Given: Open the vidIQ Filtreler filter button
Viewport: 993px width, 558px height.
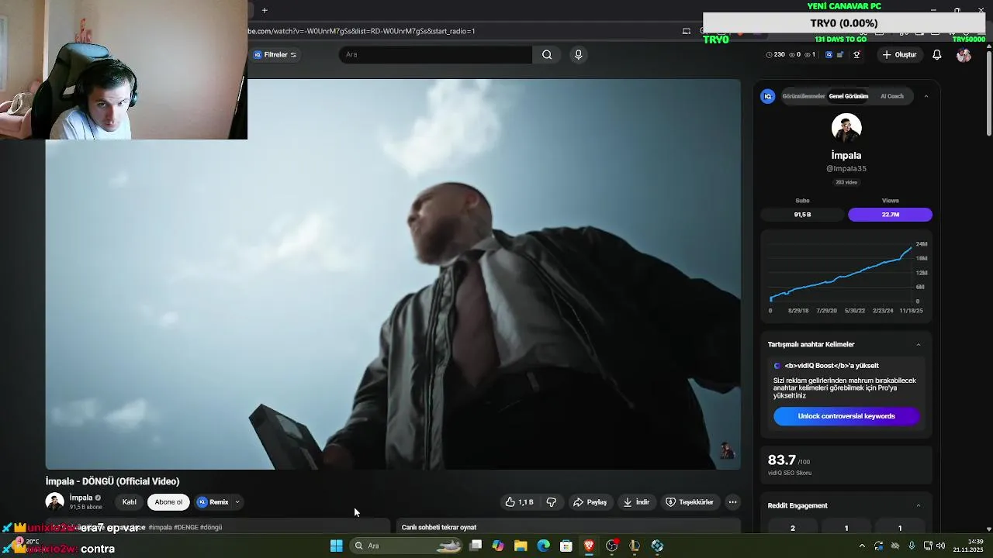Looking at the screenshot, I should [x=275, y=55].
